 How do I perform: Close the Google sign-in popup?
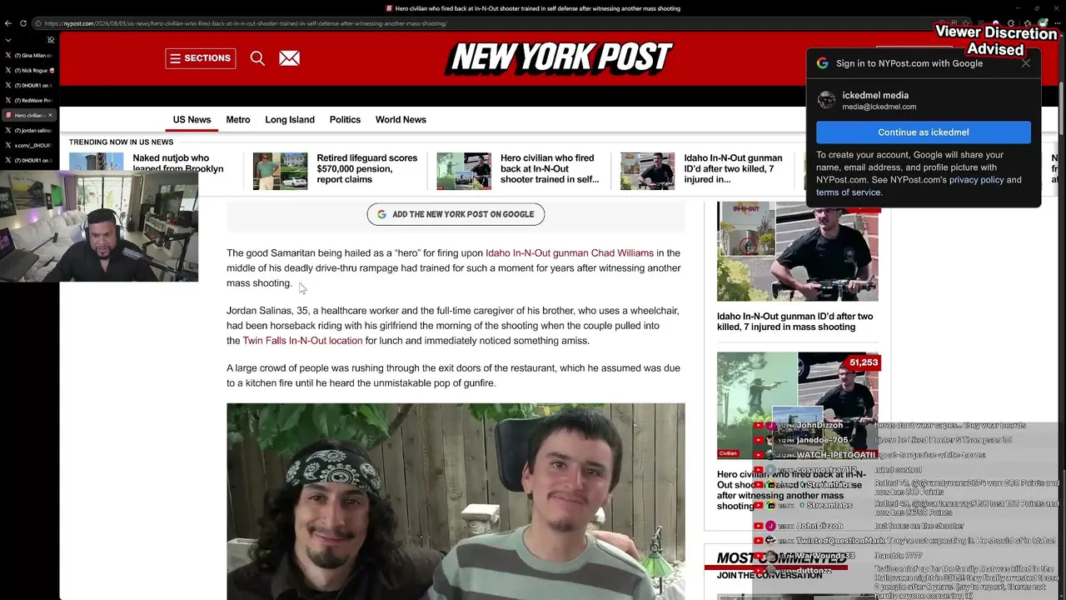1026,63
